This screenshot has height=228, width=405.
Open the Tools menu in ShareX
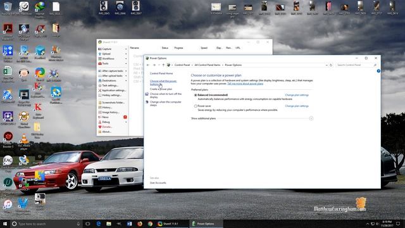pyautogui.click(x=113, y=63)
